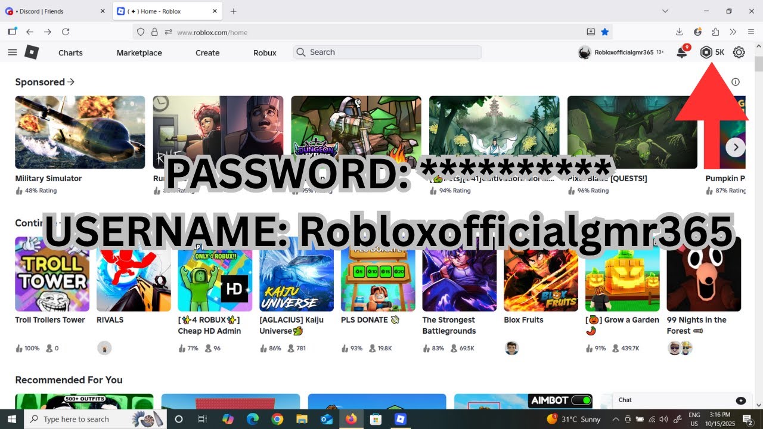The height and width of the screenshot is (429, 763).
Task: Open the Roblox notifications bell
Action: point(682,52)
